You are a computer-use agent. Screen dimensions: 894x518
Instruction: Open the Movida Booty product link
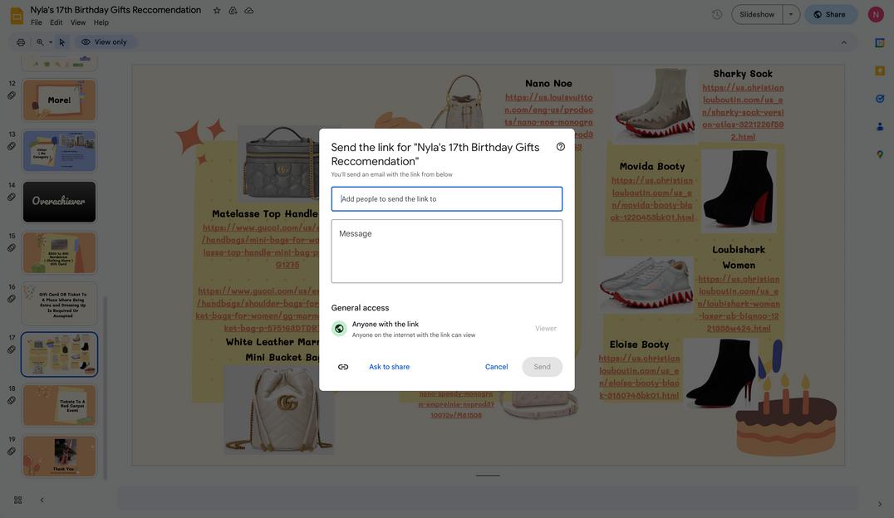click(x=652, y=199)
